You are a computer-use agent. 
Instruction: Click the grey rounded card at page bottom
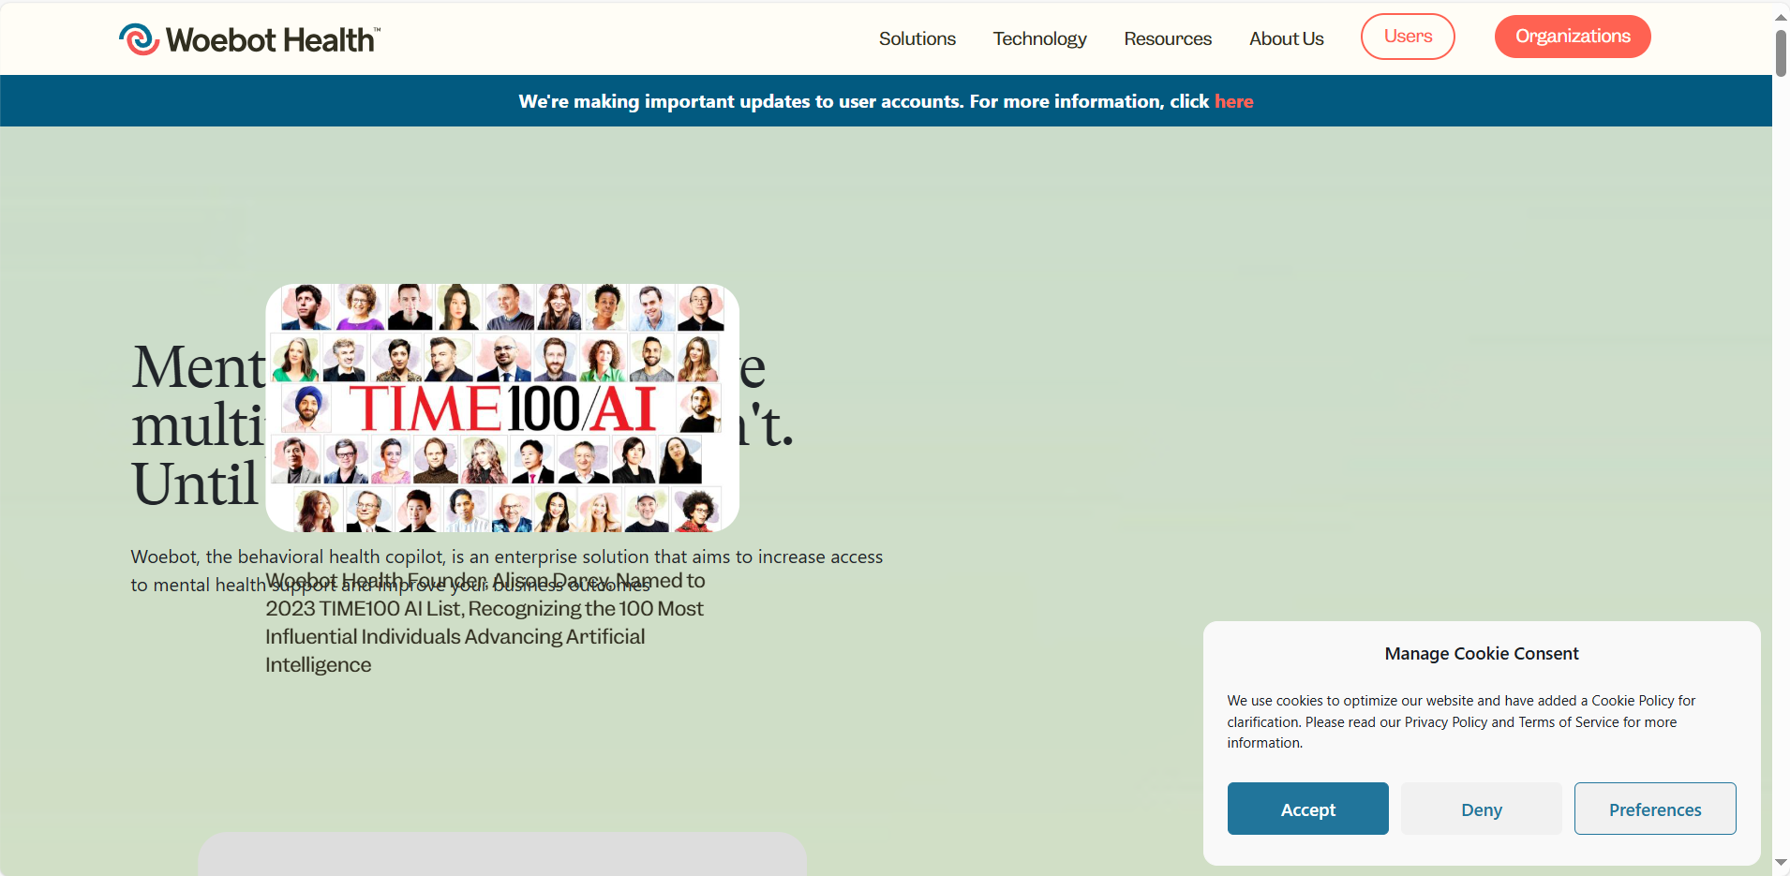pyautogui.click(x=502, y=854)
